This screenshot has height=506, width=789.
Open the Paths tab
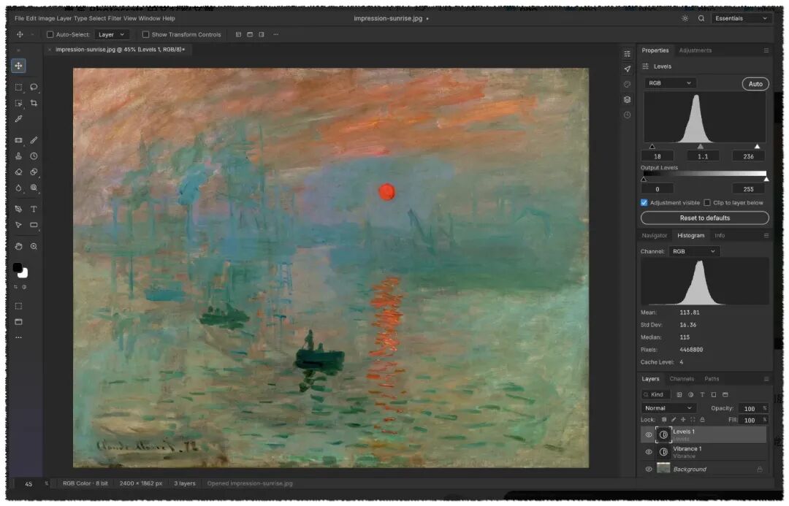click(x=712, y=379)
